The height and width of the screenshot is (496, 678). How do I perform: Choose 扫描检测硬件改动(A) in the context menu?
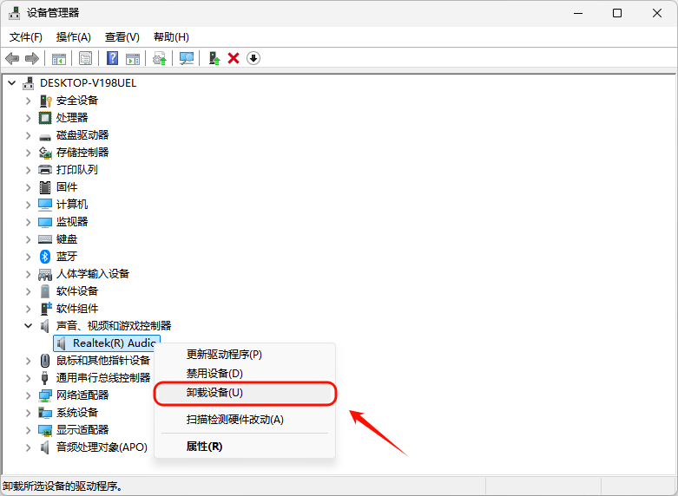tap(245, 420)
